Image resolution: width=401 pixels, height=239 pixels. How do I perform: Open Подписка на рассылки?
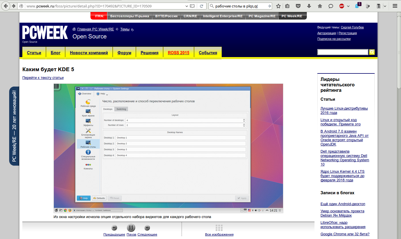334,39
